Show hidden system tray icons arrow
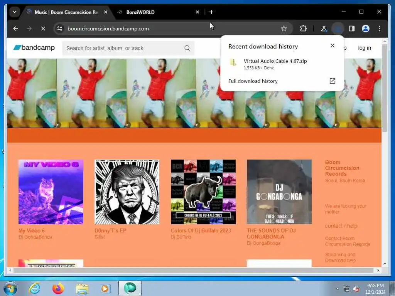 click(x=337, y=289)
